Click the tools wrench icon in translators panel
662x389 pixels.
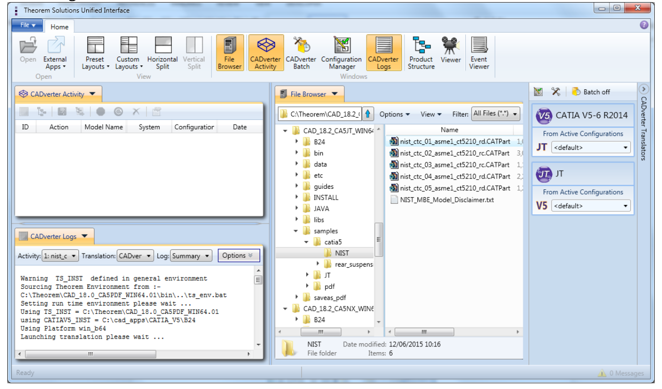[x=556, y=92]
